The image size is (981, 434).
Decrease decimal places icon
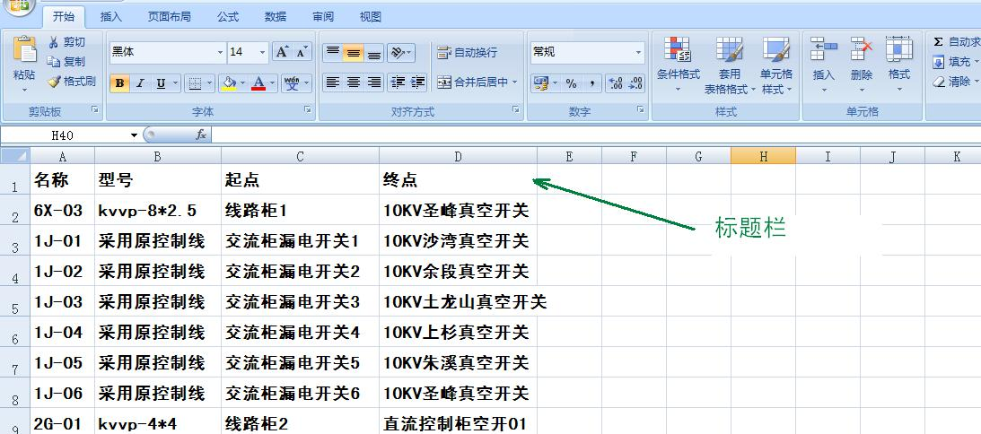(x=635, y=83)
